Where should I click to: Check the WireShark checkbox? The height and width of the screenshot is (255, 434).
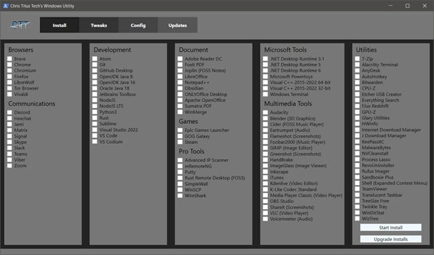[180, 195]
